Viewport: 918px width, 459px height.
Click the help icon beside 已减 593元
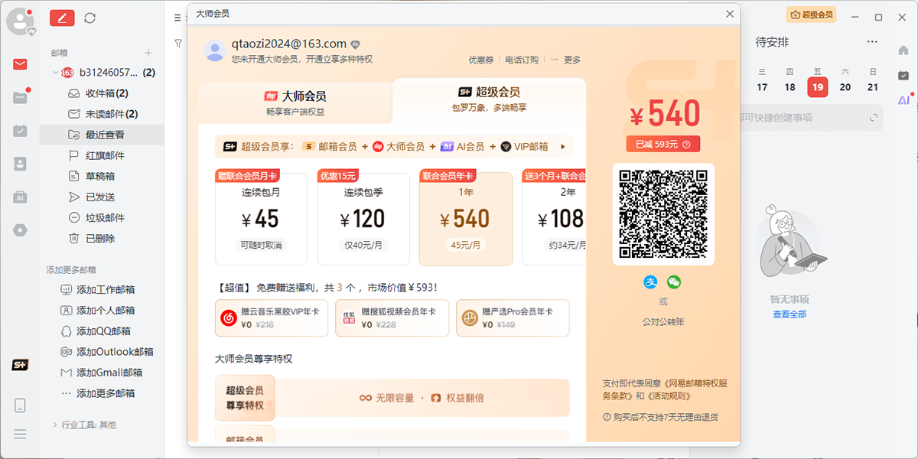[686, 144]
